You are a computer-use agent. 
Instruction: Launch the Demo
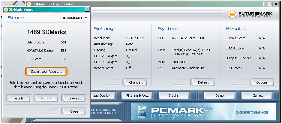tap(220, 96)
